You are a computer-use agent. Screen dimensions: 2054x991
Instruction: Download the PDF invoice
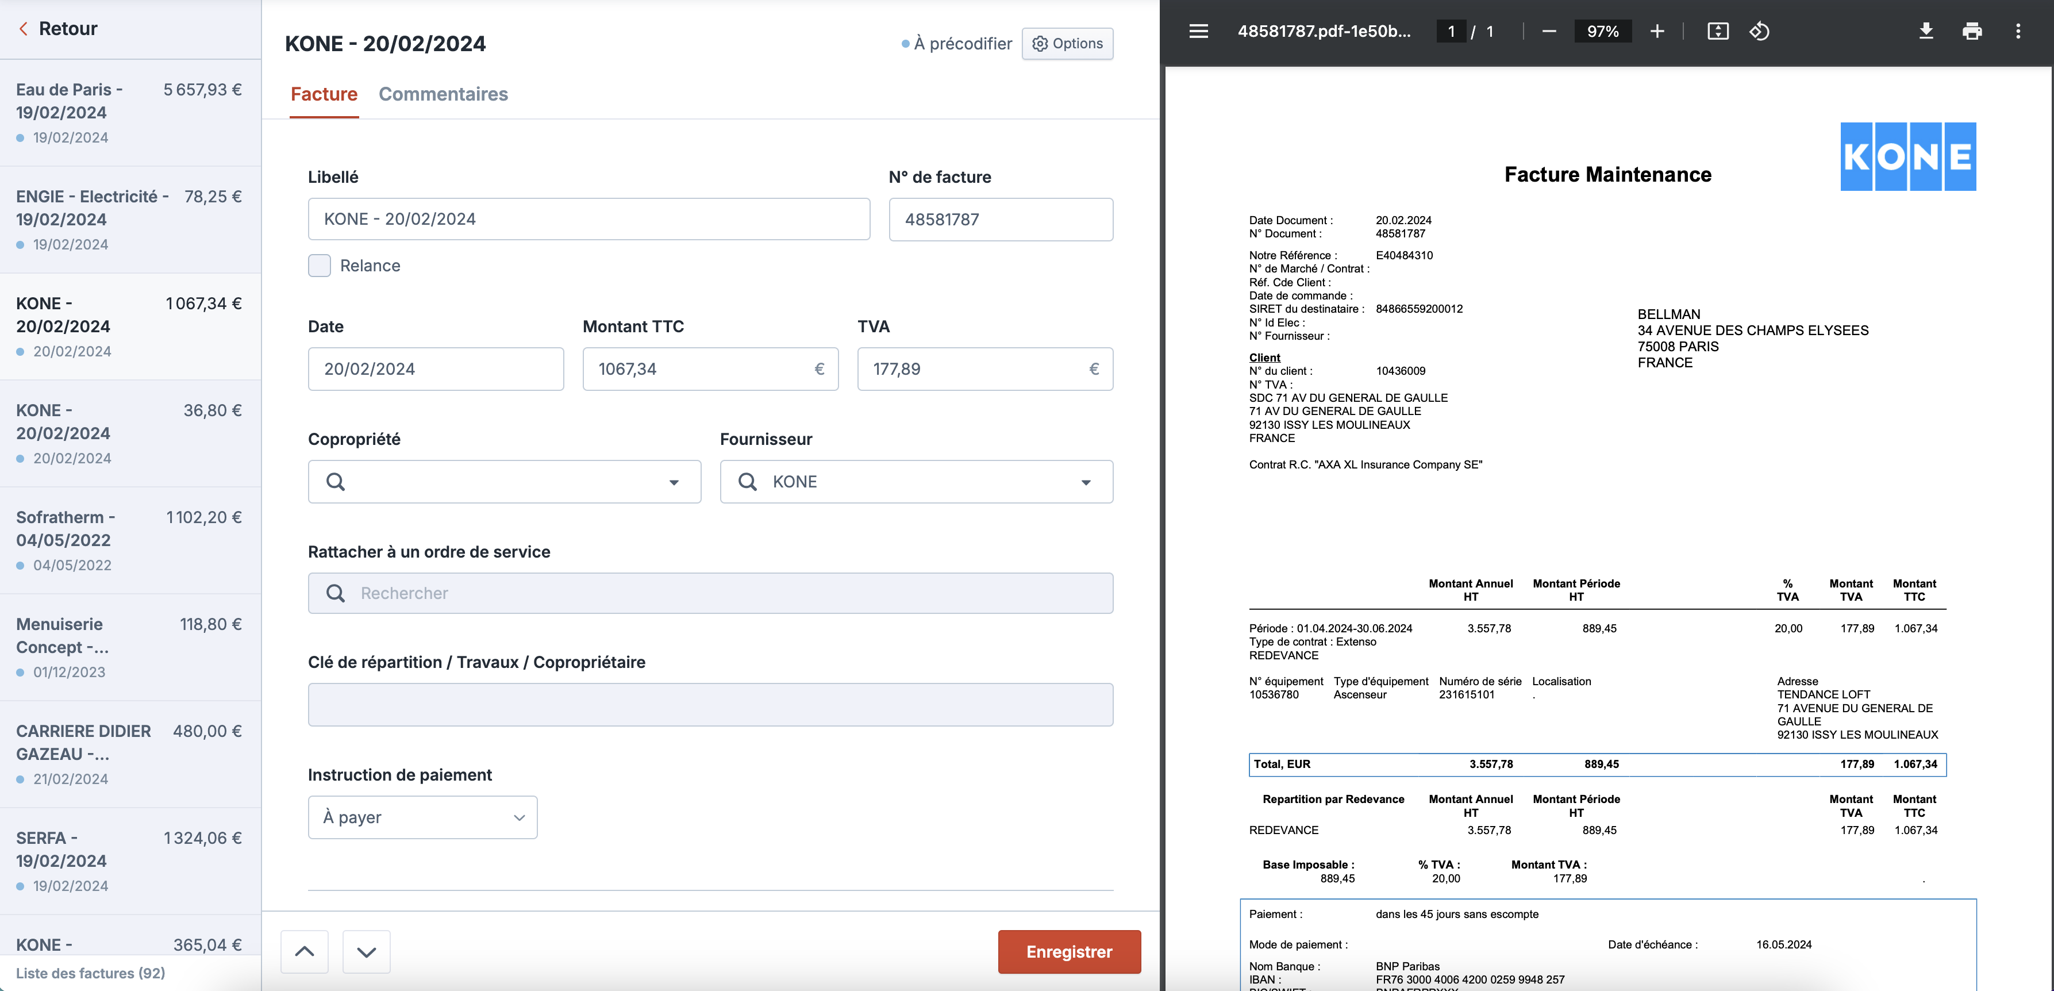[1926, 31]
